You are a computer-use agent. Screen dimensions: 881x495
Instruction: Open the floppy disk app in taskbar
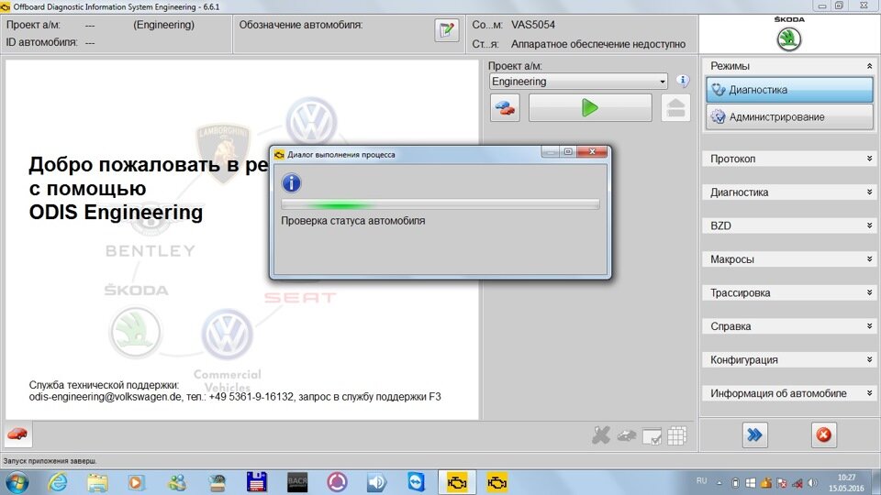257,482
